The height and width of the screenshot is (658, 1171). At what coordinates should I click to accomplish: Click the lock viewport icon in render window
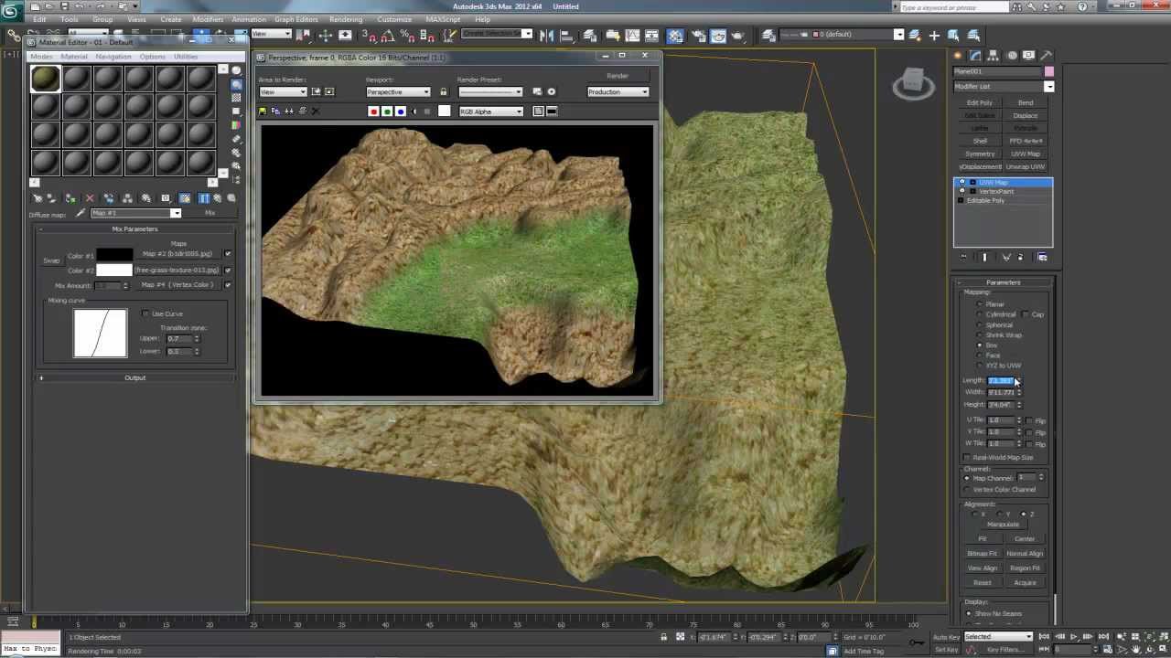[443, 91]
